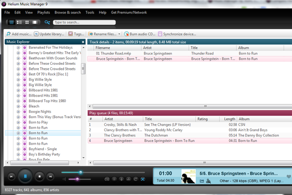Switch to the details list view icon

pyautogui.click(x=12, y=22)
